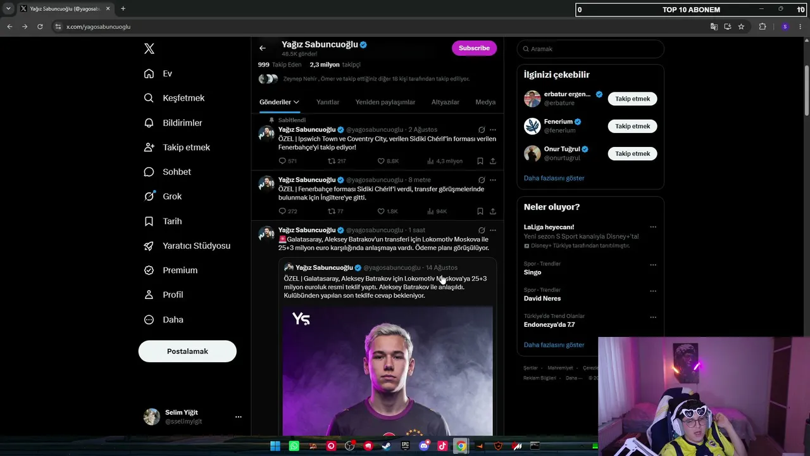Screen dimensions: 810x456
Task: Open more options on Galatasaray post
Action: tap(493, 230)
